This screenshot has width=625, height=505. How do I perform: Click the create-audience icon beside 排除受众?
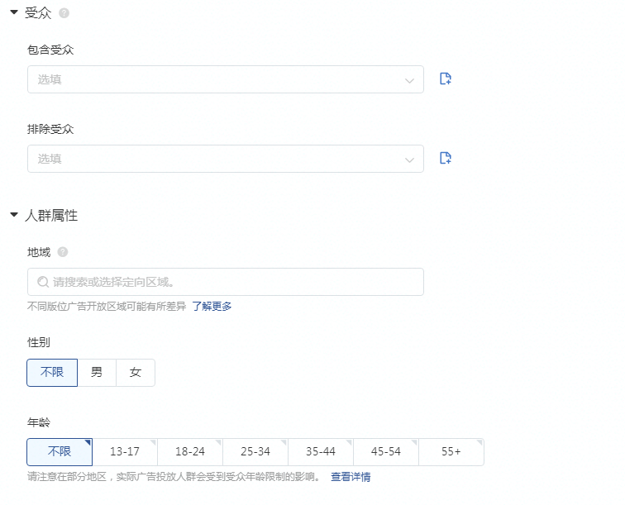pos(446,158)
